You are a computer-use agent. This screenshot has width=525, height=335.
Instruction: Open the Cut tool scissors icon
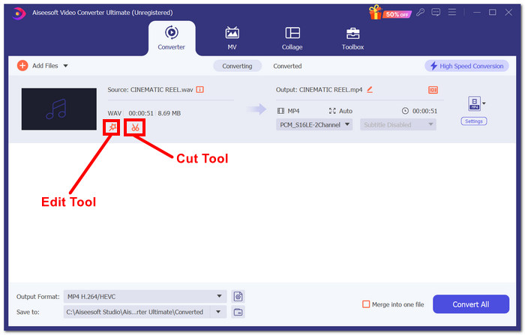point(135,127)
